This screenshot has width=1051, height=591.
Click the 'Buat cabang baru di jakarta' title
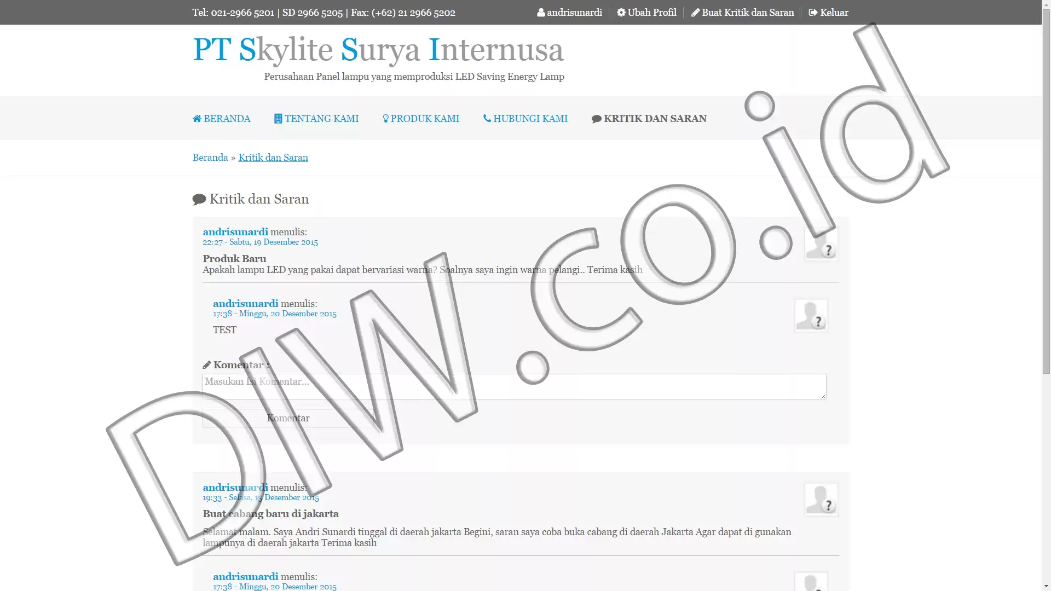(270, 514)
